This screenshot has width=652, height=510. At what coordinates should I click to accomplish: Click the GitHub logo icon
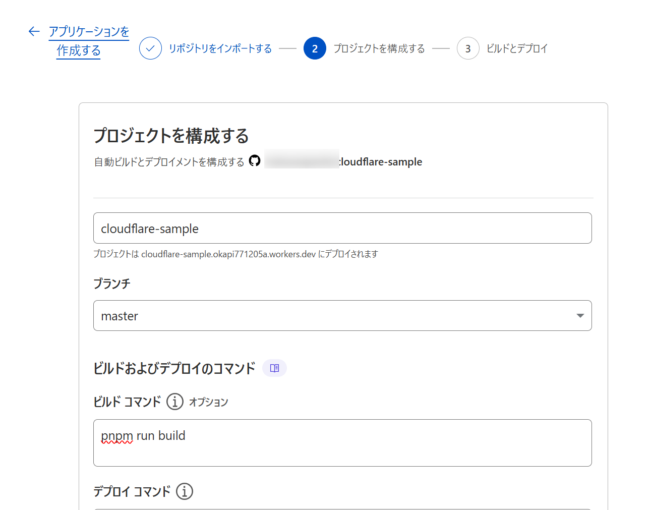(255, 161)
